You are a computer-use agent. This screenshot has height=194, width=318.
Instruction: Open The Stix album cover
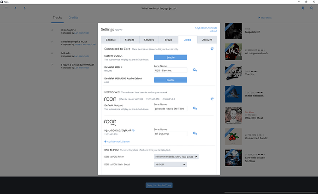(233, 73)
